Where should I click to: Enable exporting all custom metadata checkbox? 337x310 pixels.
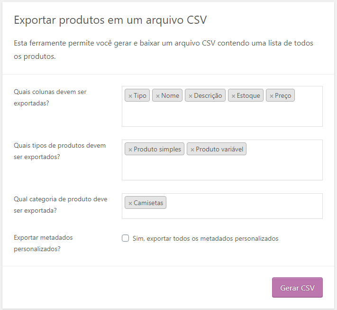pyautogui.click(x=126, y=238)
